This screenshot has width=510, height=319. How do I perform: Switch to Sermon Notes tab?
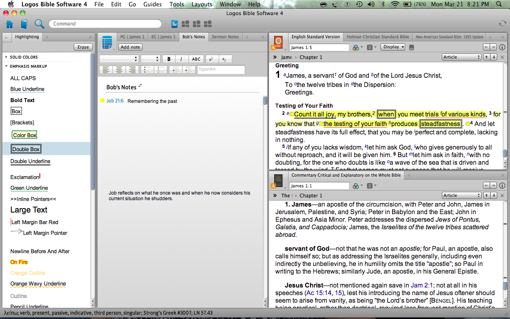[x=225, y=37]
